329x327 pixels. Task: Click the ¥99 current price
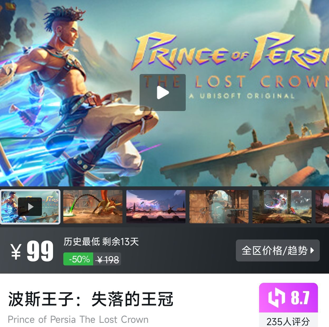point(32,251)
